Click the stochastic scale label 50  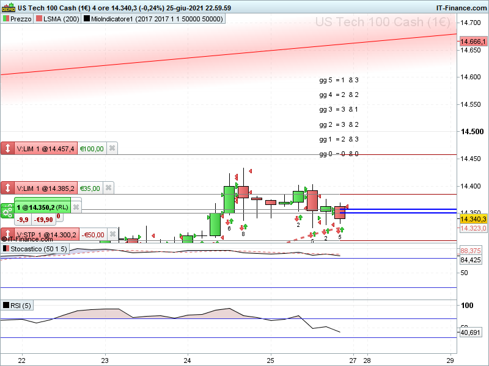click(464, 273)
